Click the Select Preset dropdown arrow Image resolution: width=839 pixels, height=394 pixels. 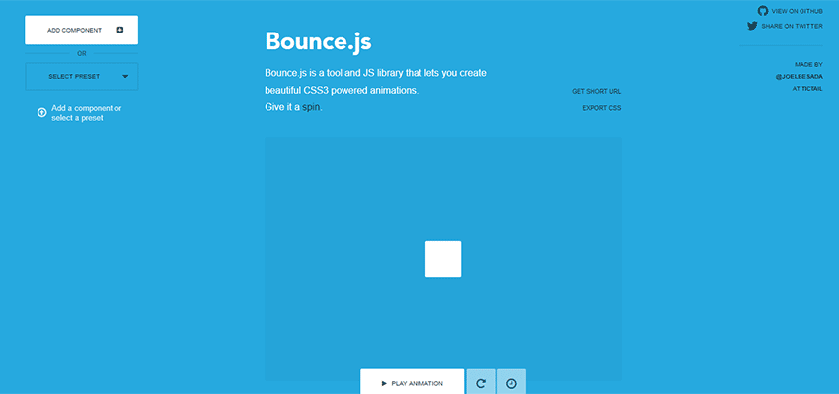click(125, 77)
